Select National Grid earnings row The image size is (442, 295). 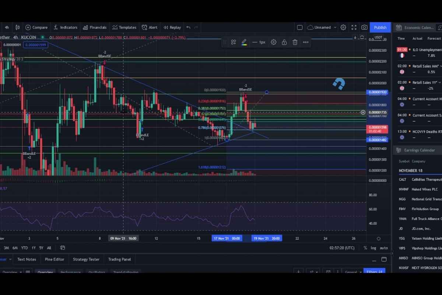pyautogui.click(x=419, y=199)
